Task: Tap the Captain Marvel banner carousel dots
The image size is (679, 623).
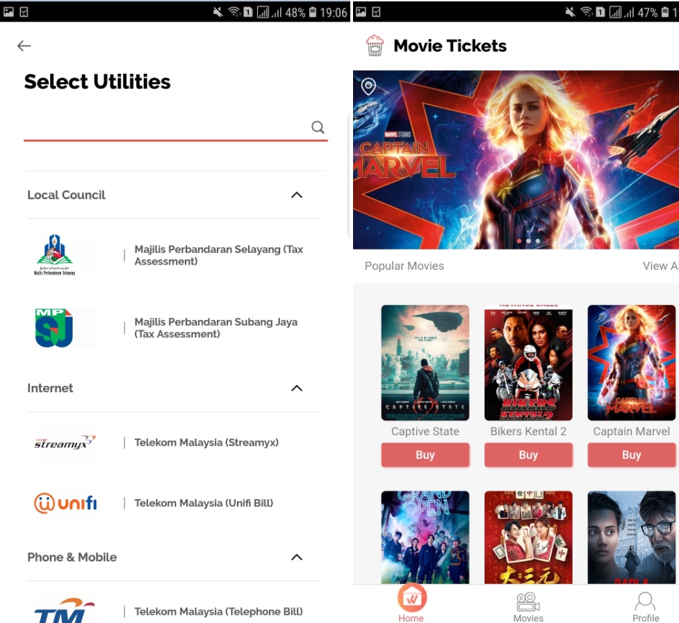Action: pyautogui.click(x=528, y=241)
